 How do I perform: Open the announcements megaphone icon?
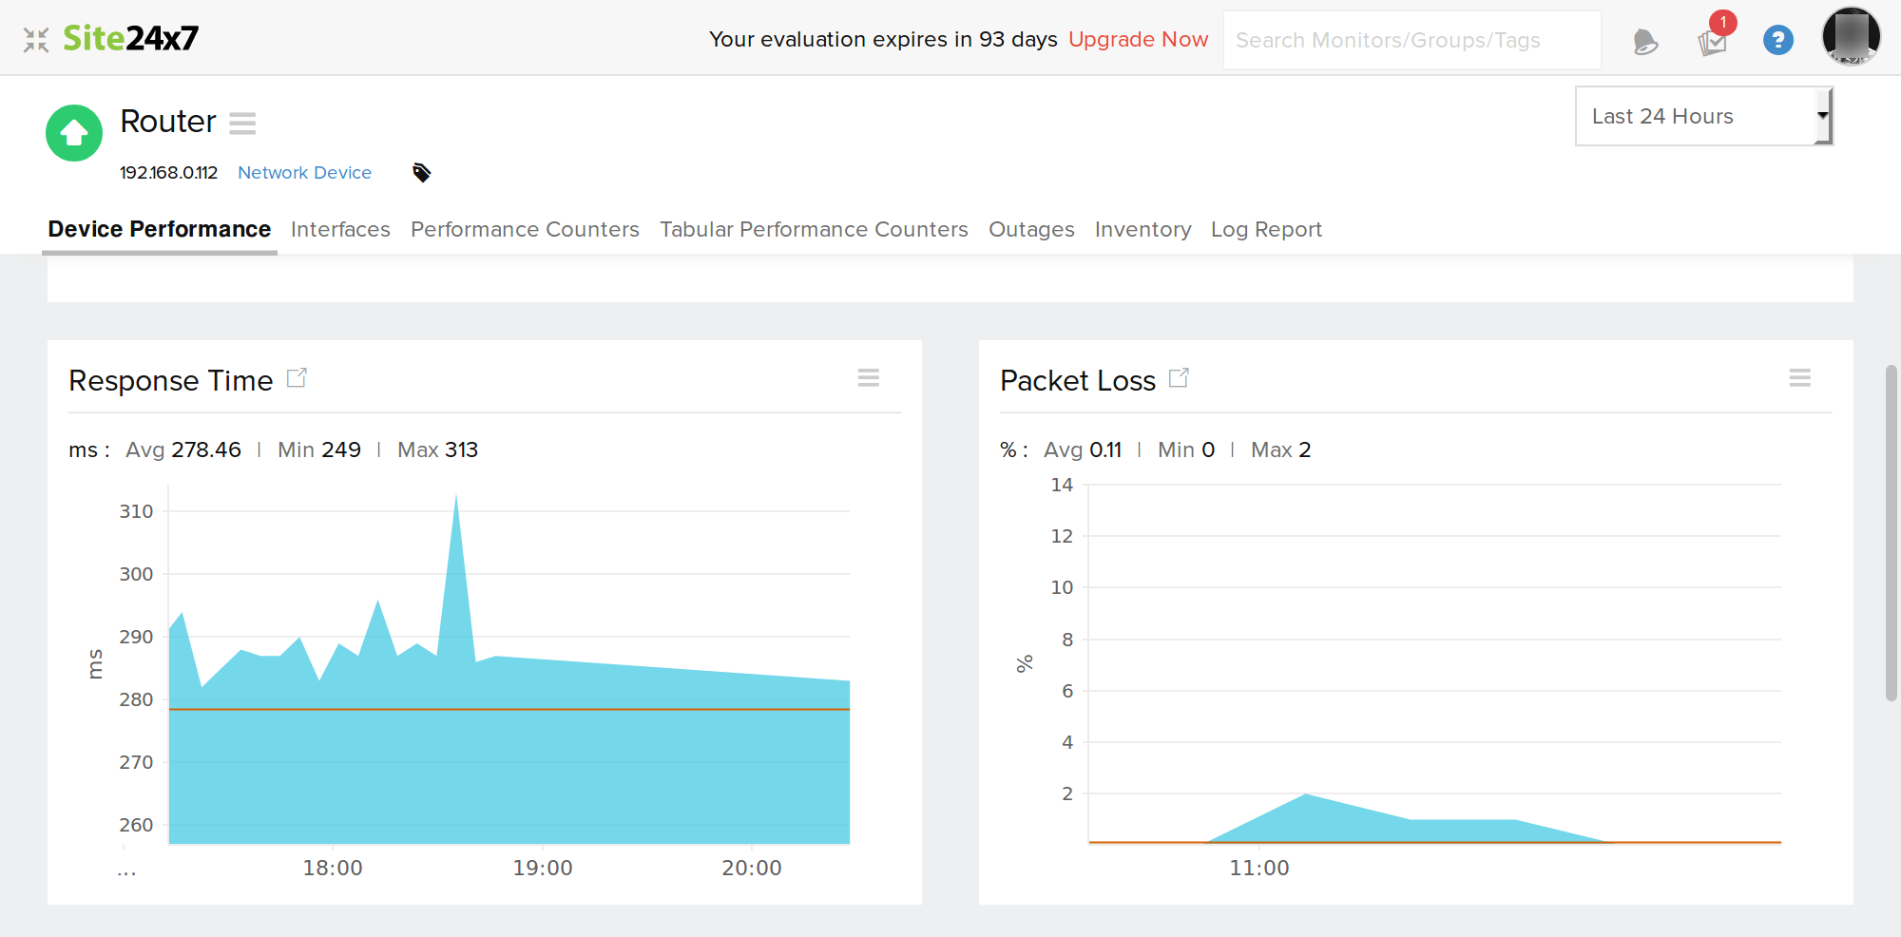pyautogui.click(x=1644, y=42)
